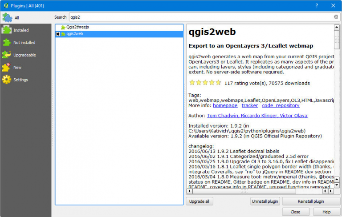
Task: Click the 'Installed version: 1.9.2' line
Action: (x=219, y=126)
